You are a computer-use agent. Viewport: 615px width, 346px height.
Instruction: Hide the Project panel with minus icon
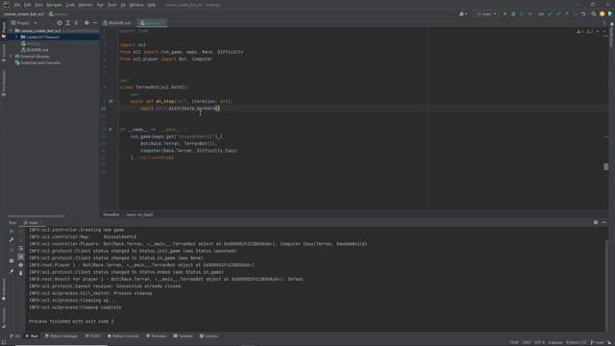[95, 23]
